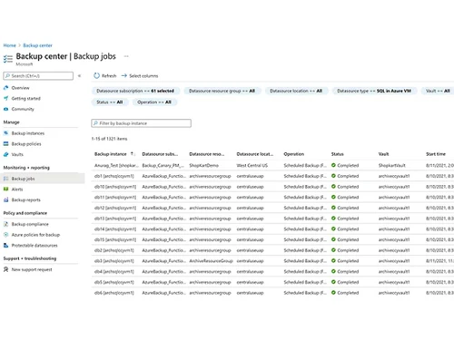Select the db6 [archsqlccyvm1] row
Screen dimensions: 454x340
pos(272,293)
